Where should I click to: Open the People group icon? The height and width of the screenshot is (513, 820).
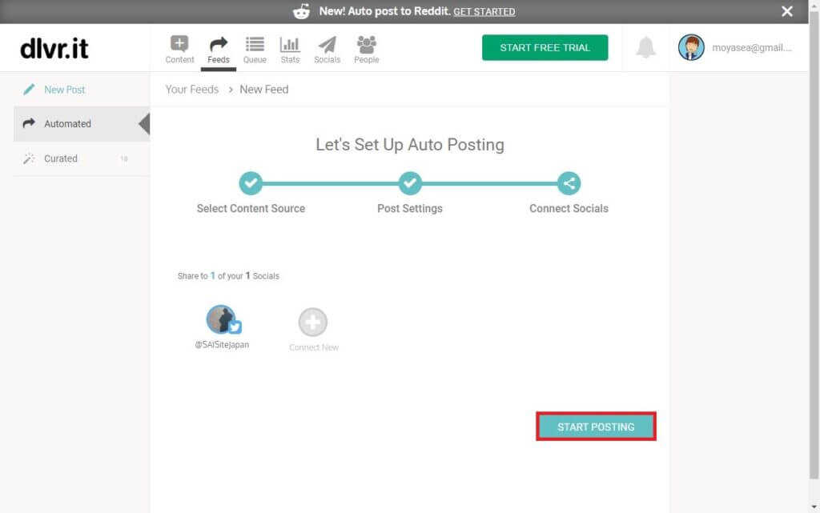(366, 46)
